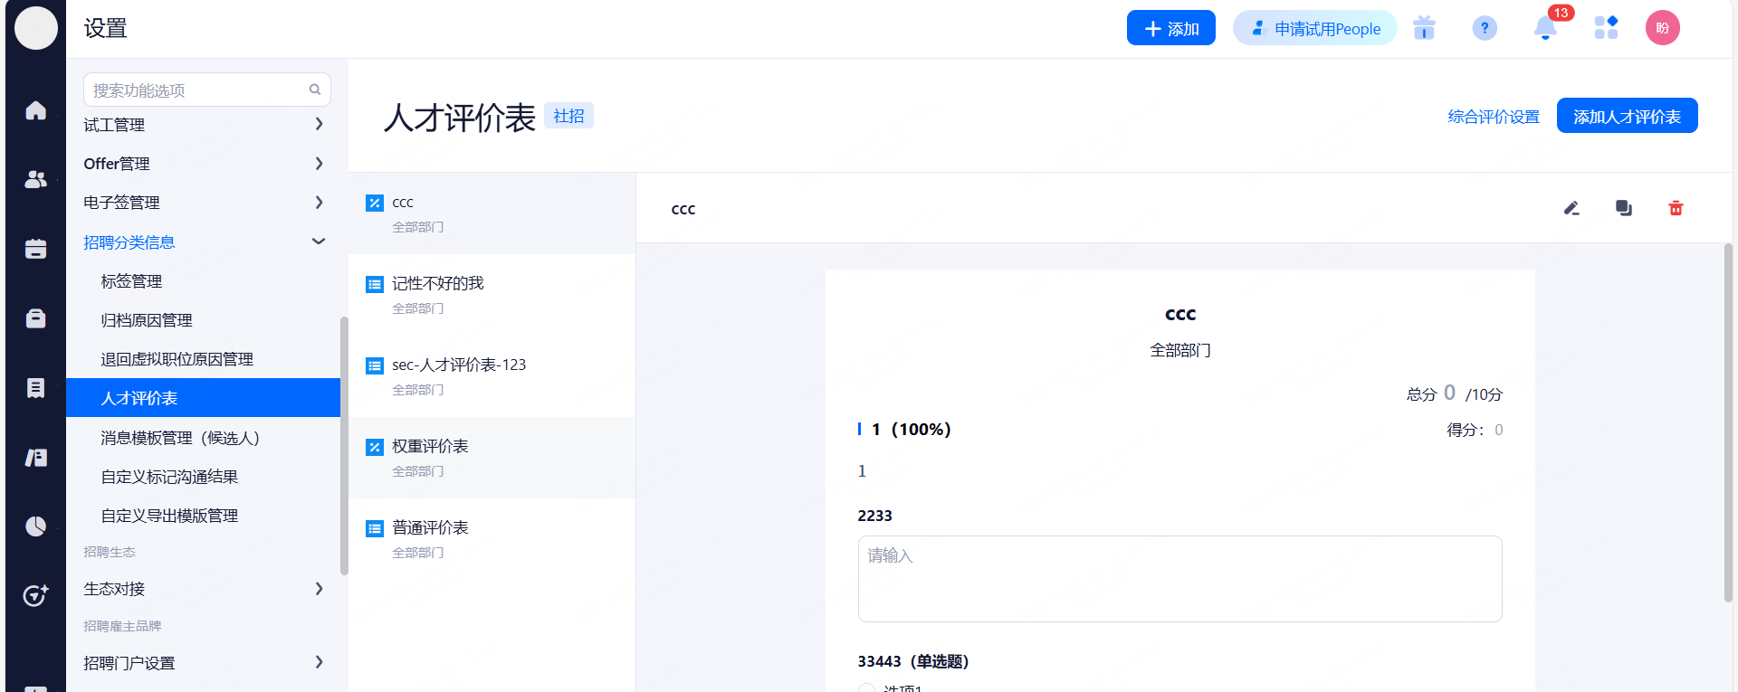1738x692 pixels.
Task: Expand the 生态对接 menu section
Action: (x=204, y=589)
